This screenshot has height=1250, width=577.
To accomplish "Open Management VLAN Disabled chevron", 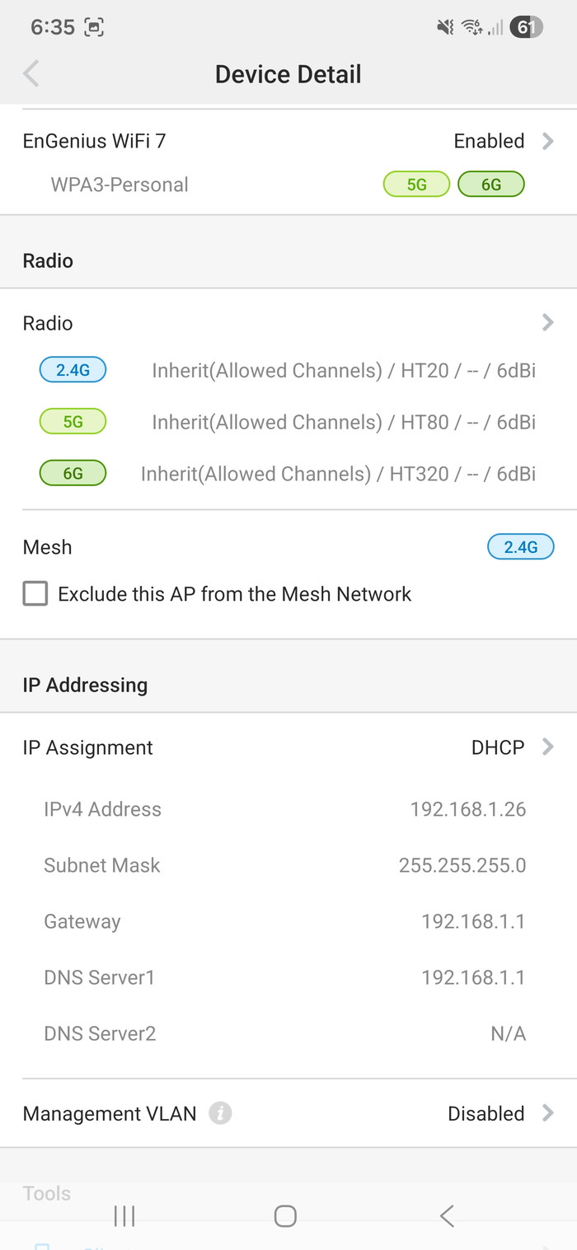I will [x=548, y=1114].
